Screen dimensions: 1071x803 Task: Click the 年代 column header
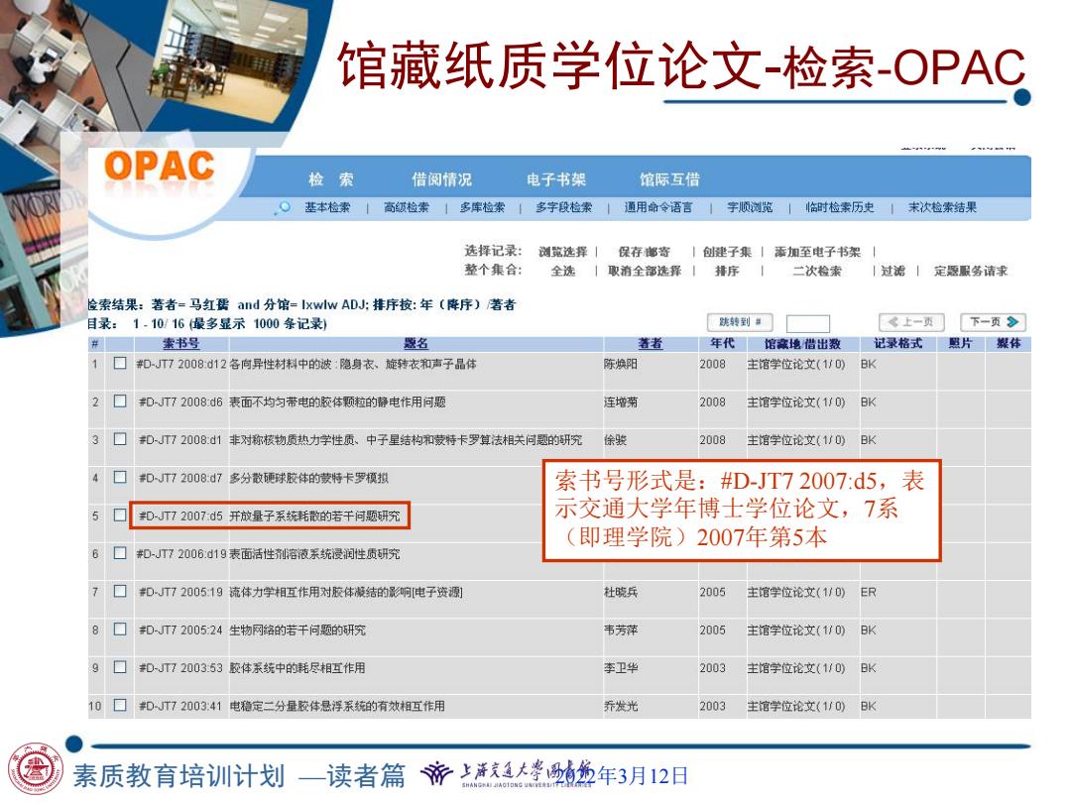(x=723, y=343)
